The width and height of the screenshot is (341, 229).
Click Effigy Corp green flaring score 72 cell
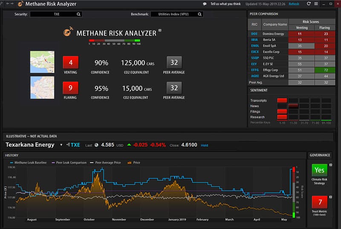(325, 70)
